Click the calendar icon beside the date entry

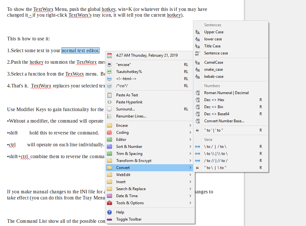coord(109,55)
